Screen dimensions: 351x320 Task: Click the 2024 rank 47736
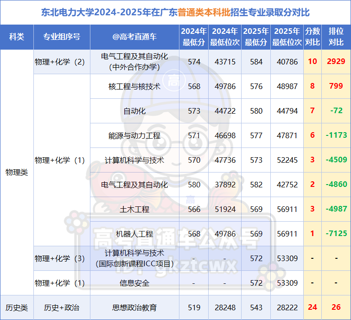tap(225, 160)
